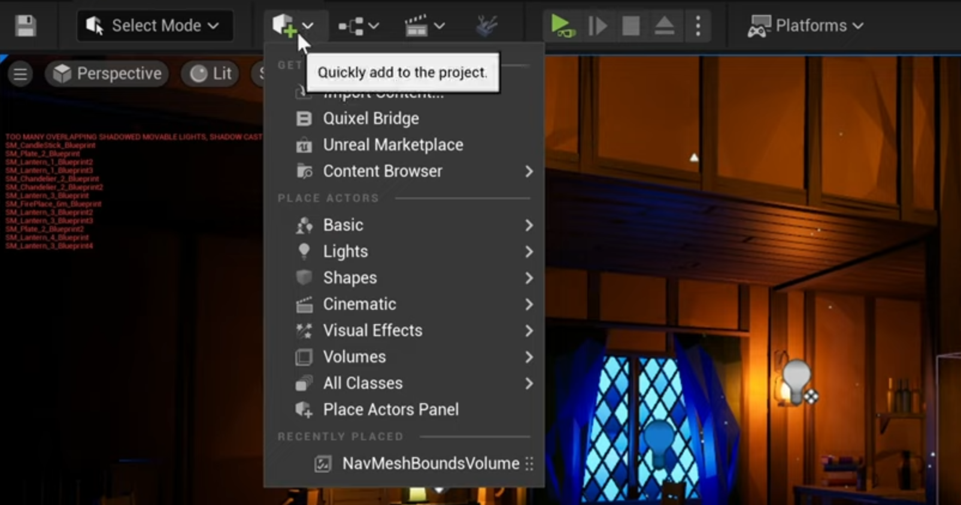Expand the Shapes submenu arrow
961x505 pixels.
click(529, 278)
